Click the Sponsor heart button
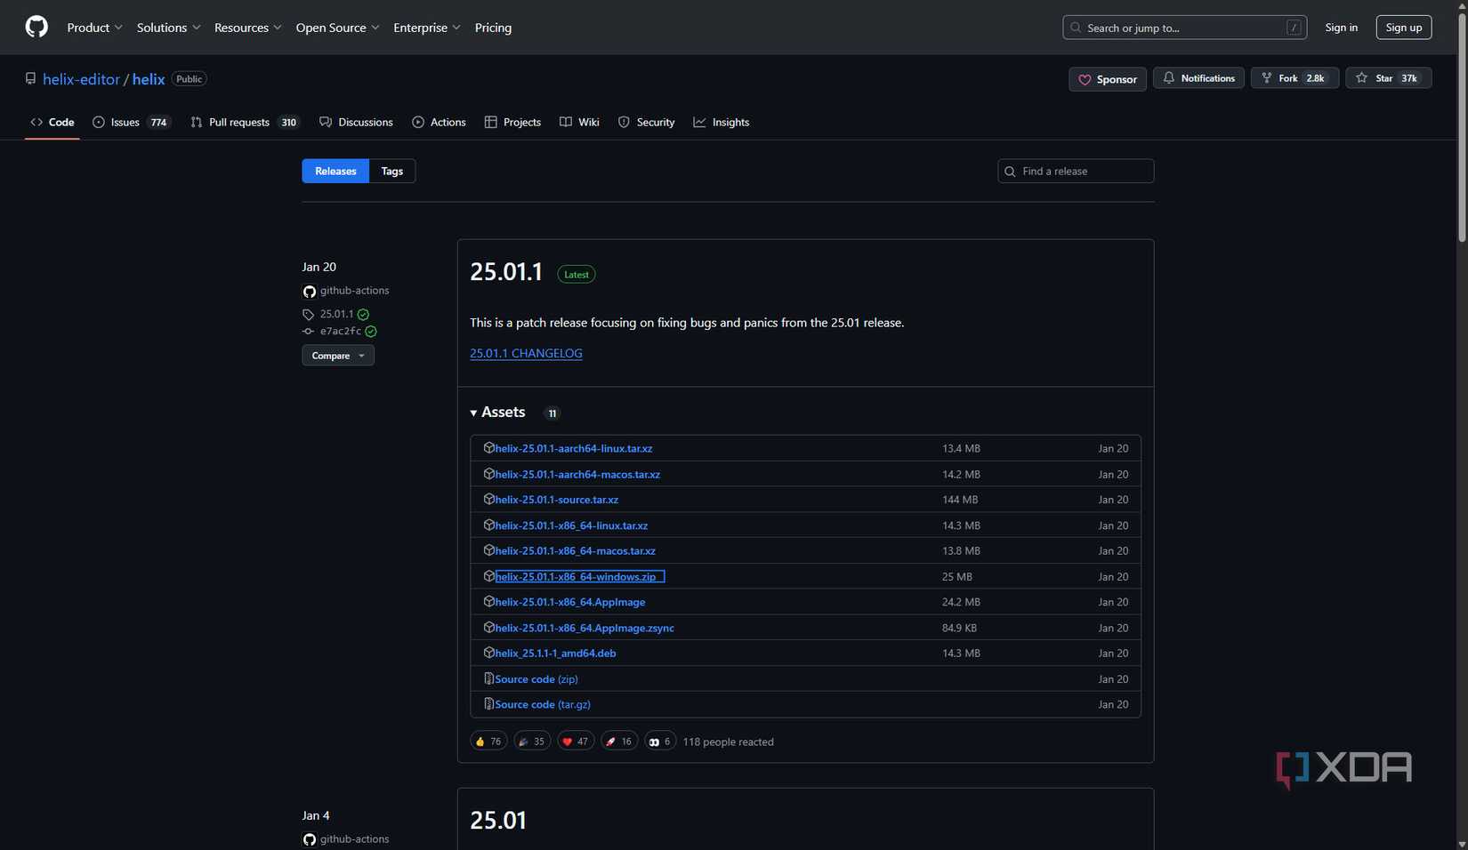The width and height of the screenshot is (1468, 850). tap(1107, 79)
